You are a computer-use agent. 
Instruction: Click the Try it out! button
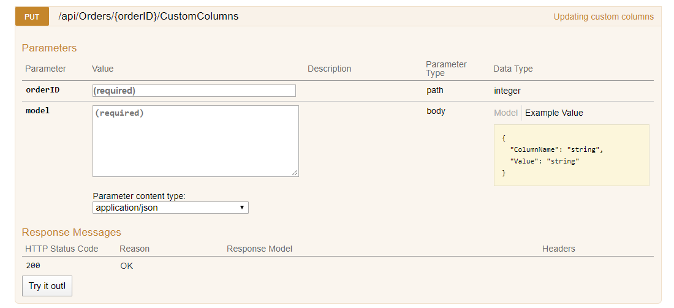click(47, 286)
